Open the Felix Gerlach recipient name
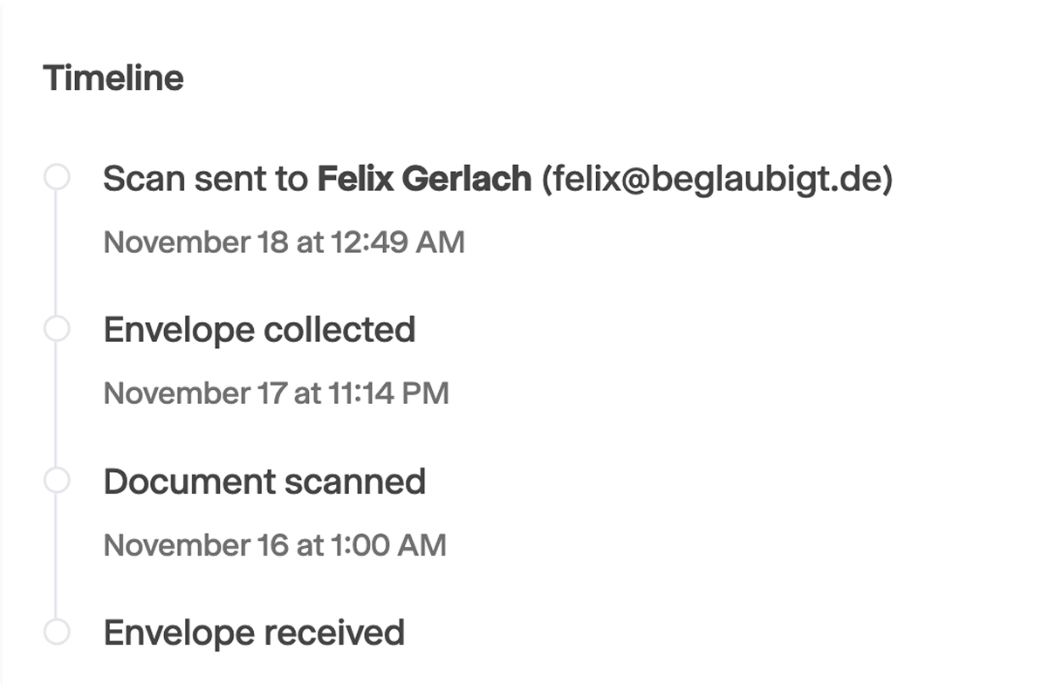This screenshot has height=691, width=1042. [x=424, y=179]
